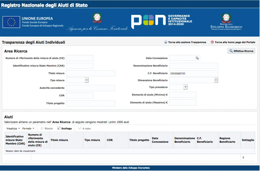Click the Titolo misura column header
The width and height of the screenshot is (260, 171).
click(x=66, y=140)
